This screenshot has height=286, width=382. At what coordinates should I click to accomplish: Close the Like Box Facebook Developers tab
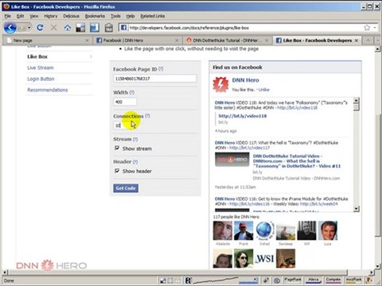pos(357,41)
